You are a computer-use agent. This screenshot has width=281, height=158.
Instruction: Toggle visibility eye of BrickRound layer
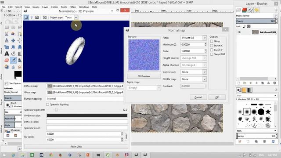point(239,32)
